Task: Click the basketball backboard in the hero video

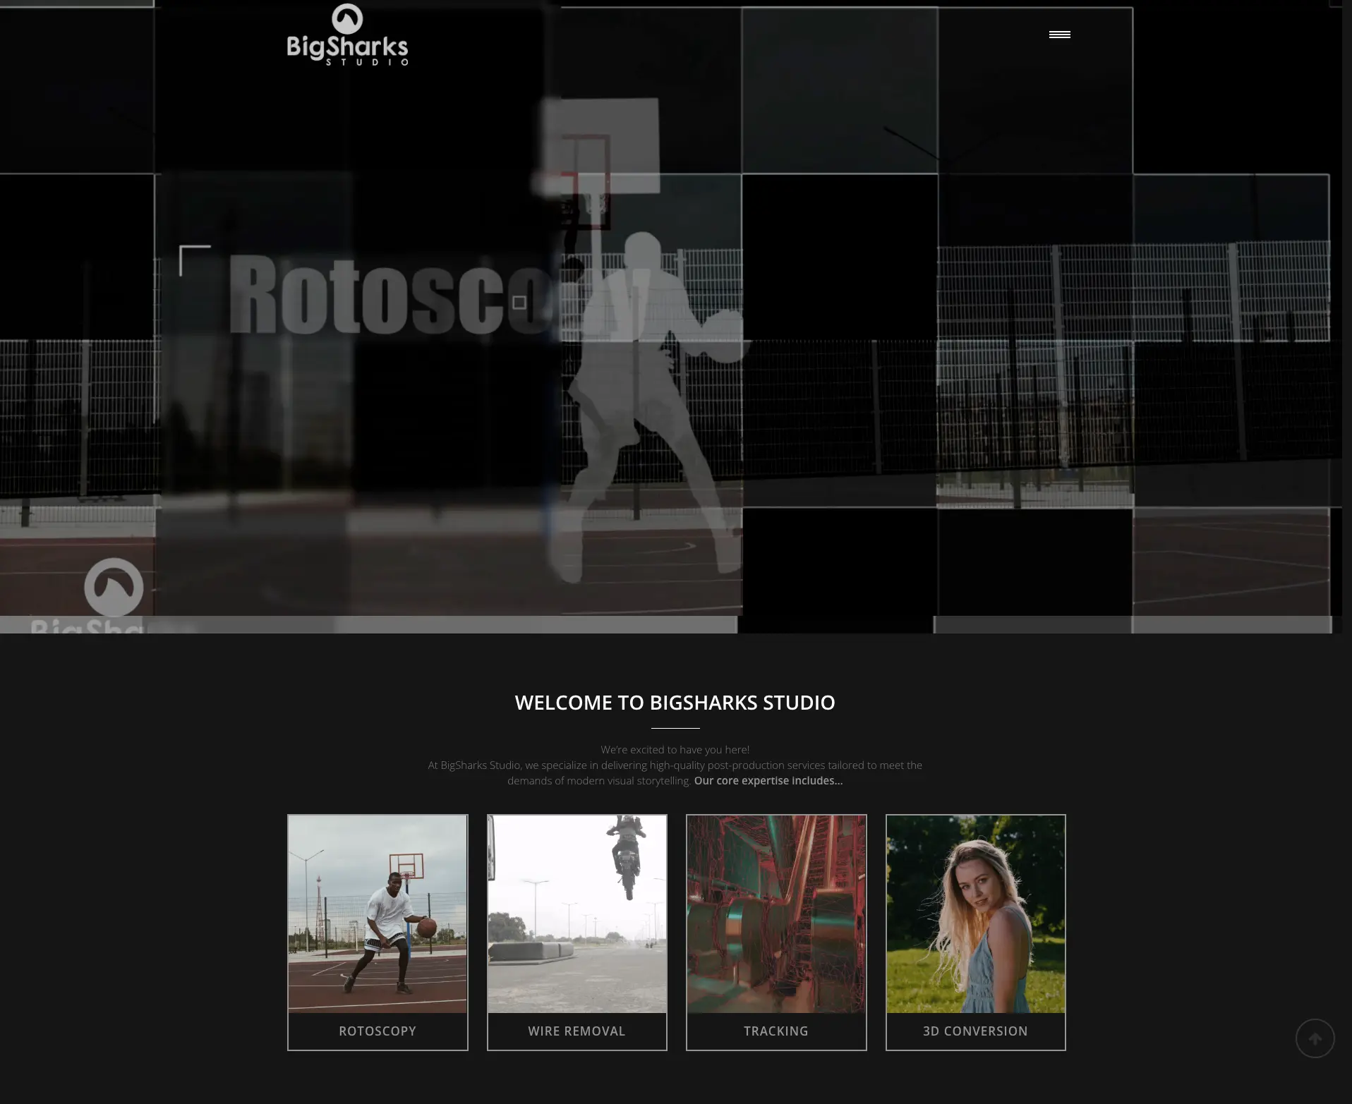Action: tap(600, 145)
